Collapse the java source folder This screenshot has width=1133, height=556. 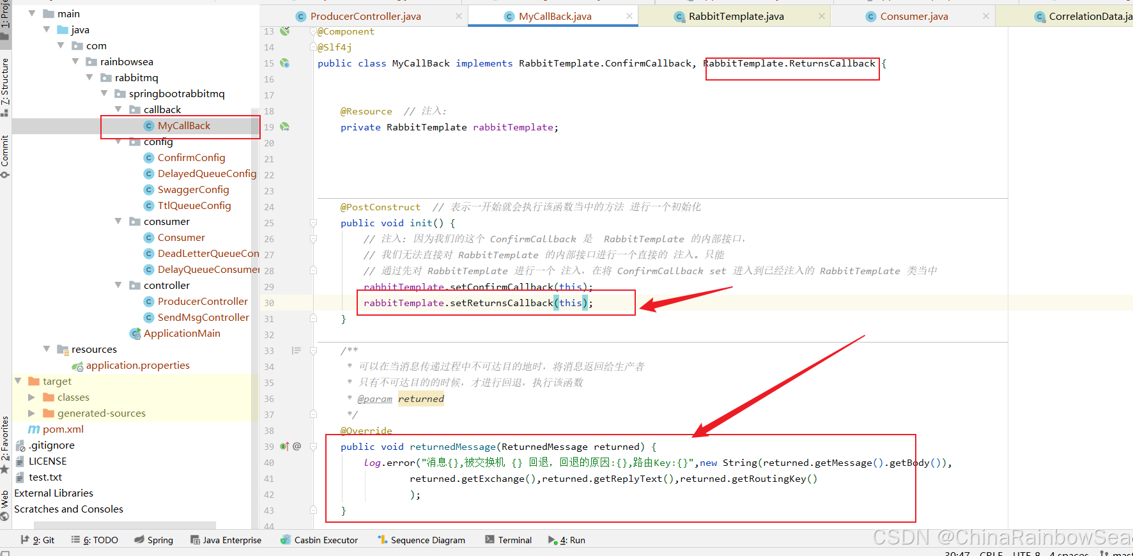tap(47, 29)
